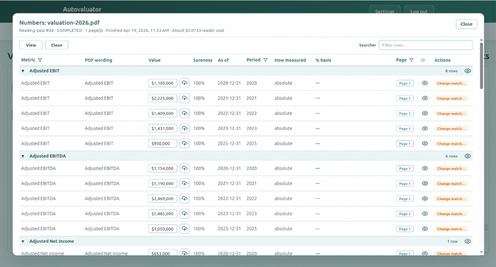496x267 pixels.
Task: Toggle eye for Adjusted EBIT 2021 row
Action: [x=425, y=98]
